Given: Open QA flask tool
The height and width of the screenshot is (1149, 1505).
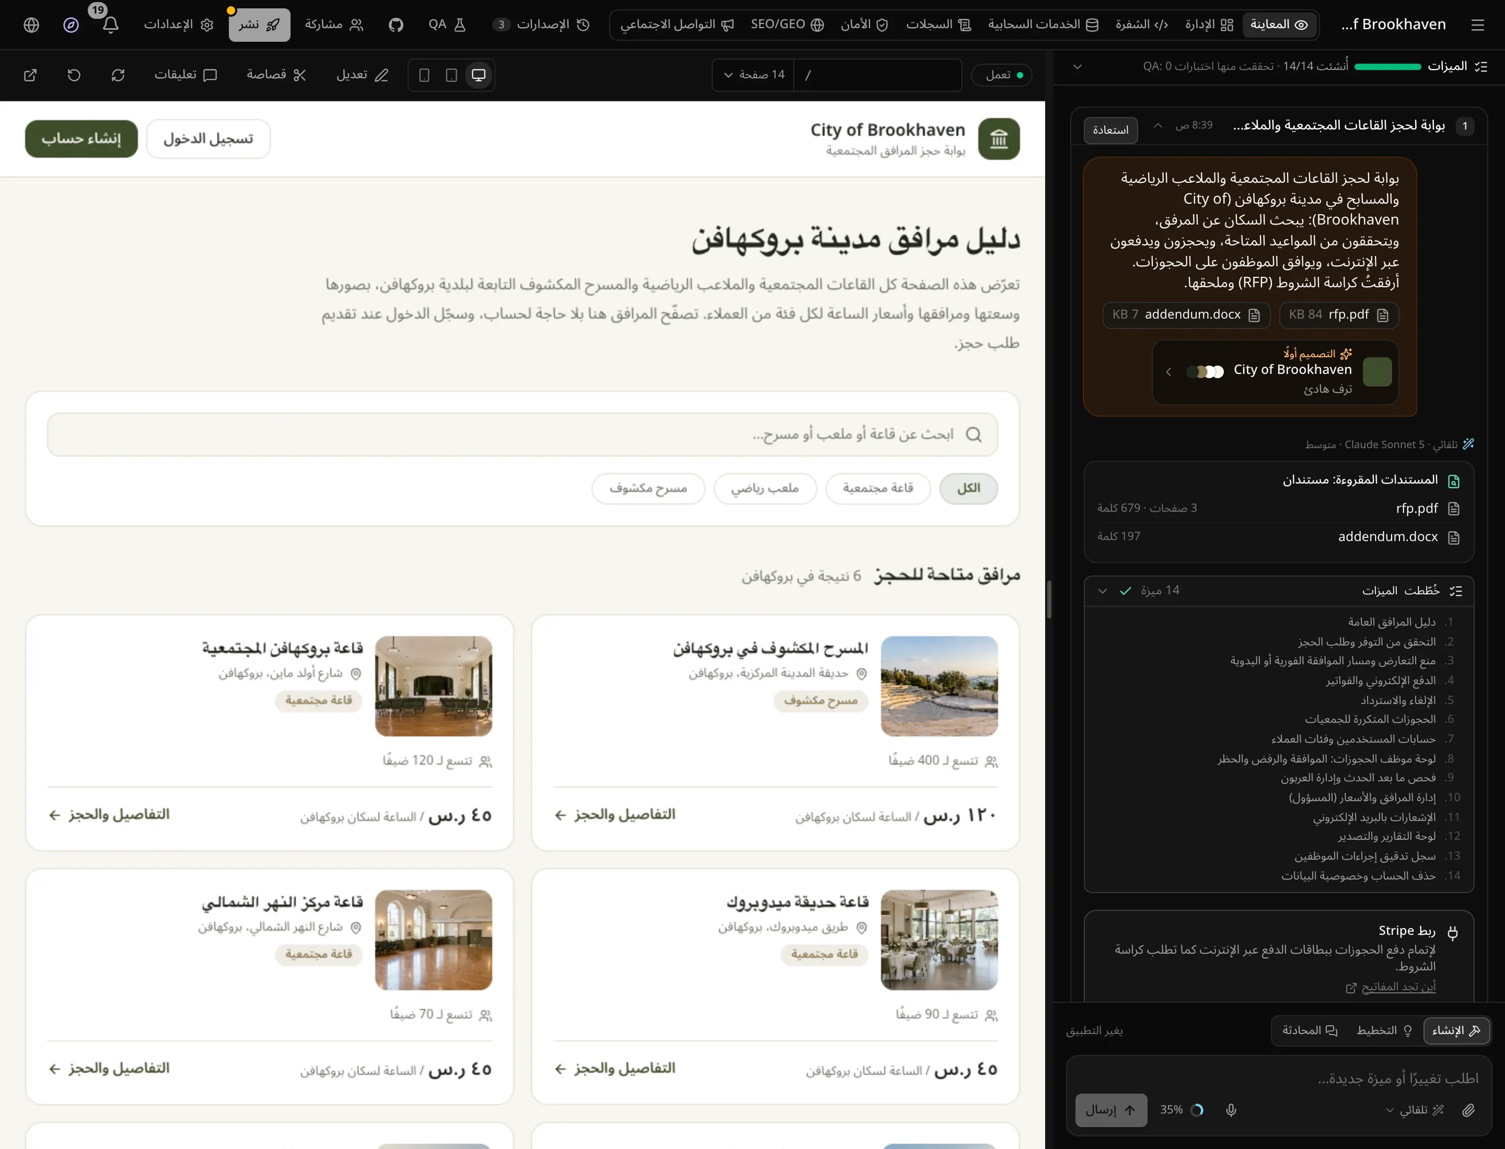Looking at the screenshot, I should coord(448,25).
